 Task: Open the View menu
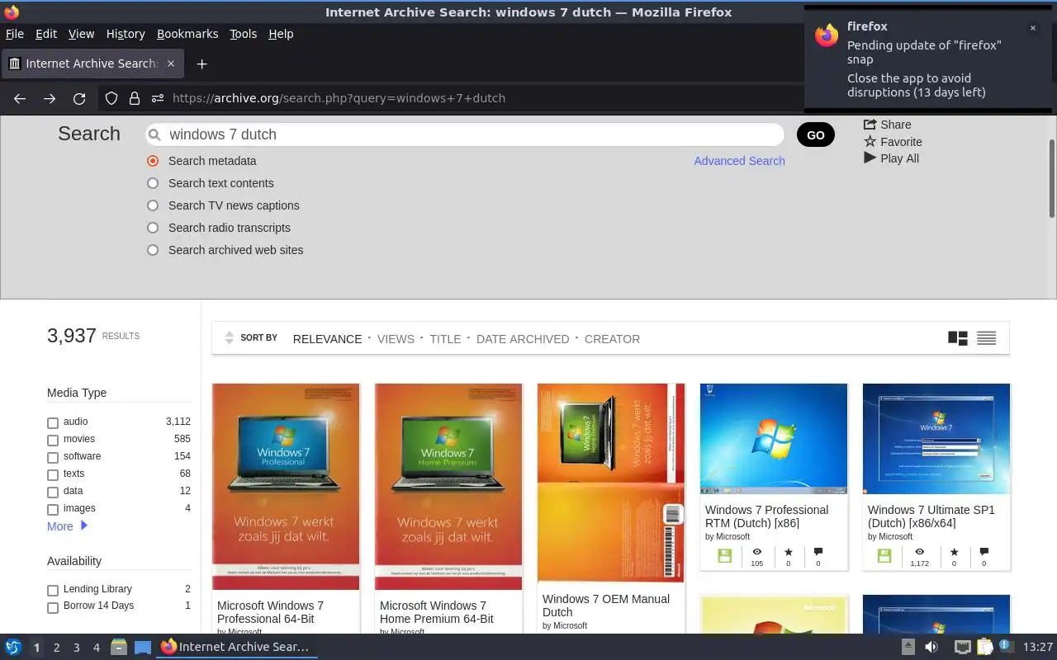81,34
